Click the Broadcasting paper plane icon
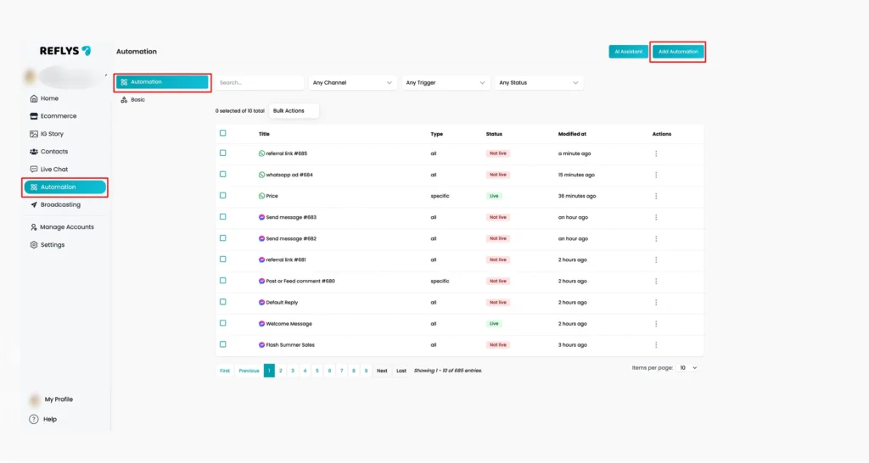Viewport: 869px width, 463px height. pyautogui.click(x=34, y=205)
